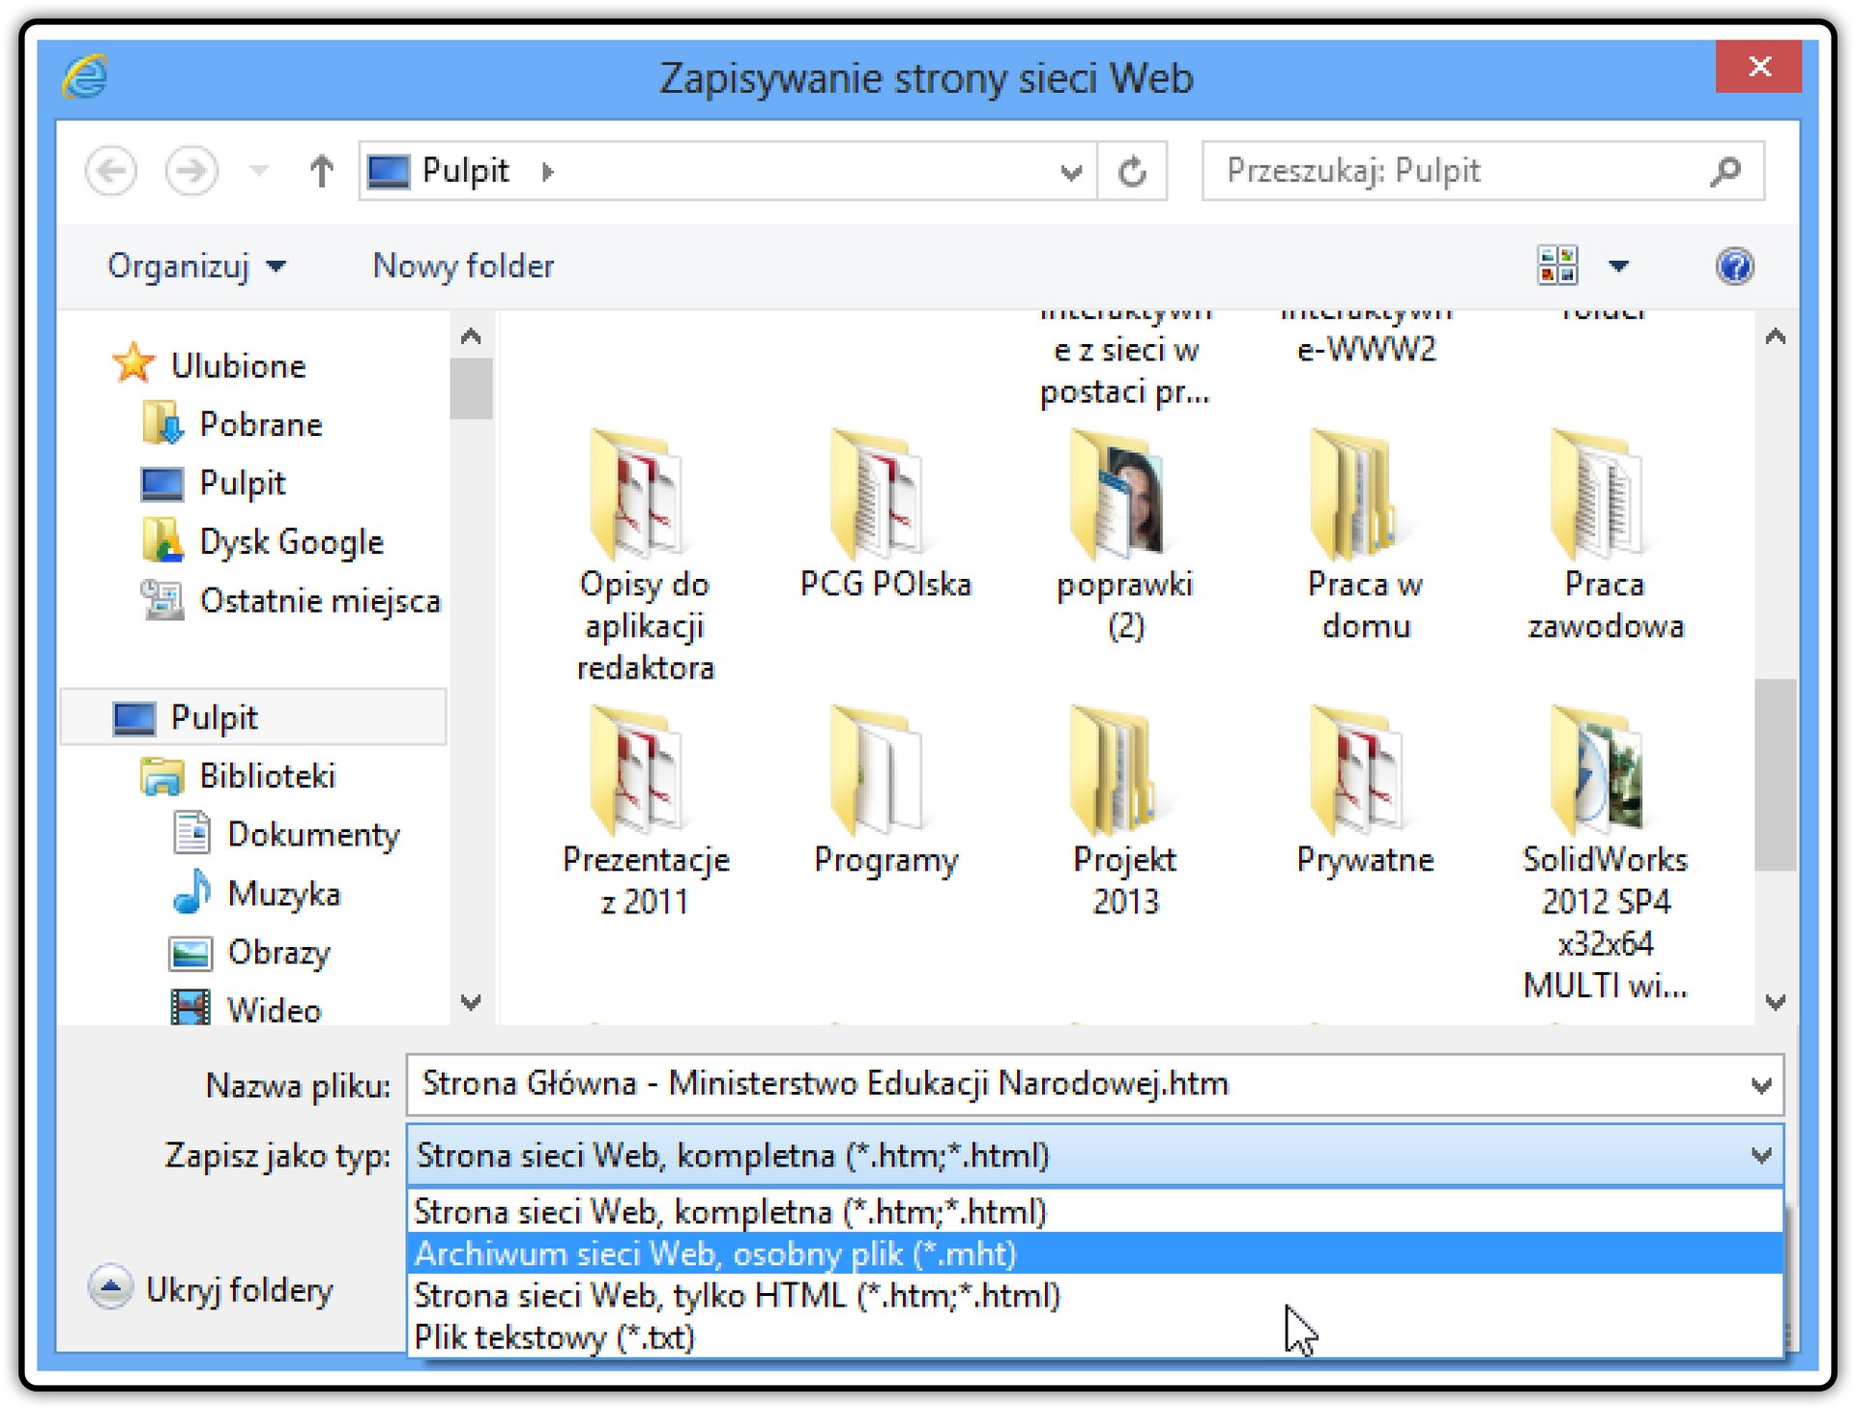The height and width of the screenshot is (1410, 1856).
Task: Click the navigation pane scrollbar thumb
Action: (x=471, y=388)
